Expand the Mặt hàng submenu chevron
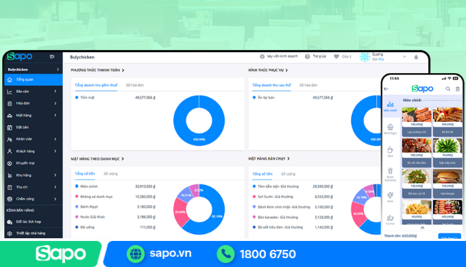 click(x=56, y=115)
